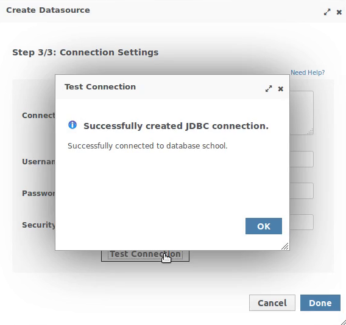Viewport: 346px width, 325px height.
Task: Focus the Password input field
Action: [302, 190]
